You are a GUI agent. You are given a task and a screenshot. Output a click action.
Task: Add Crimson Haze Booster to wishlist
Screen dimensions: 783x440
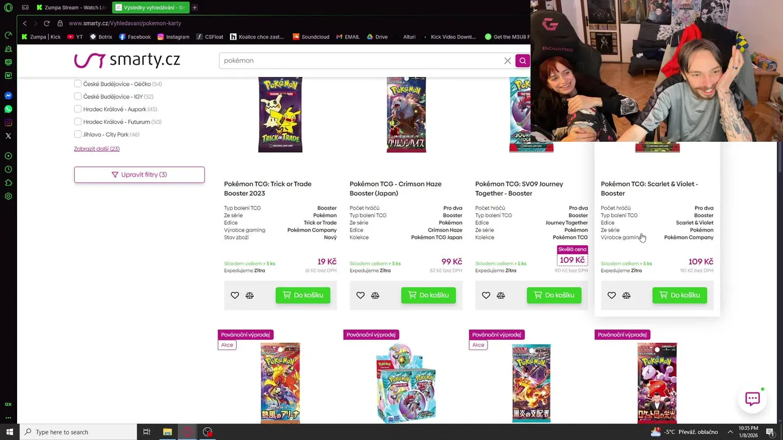(x=360, y=295)
